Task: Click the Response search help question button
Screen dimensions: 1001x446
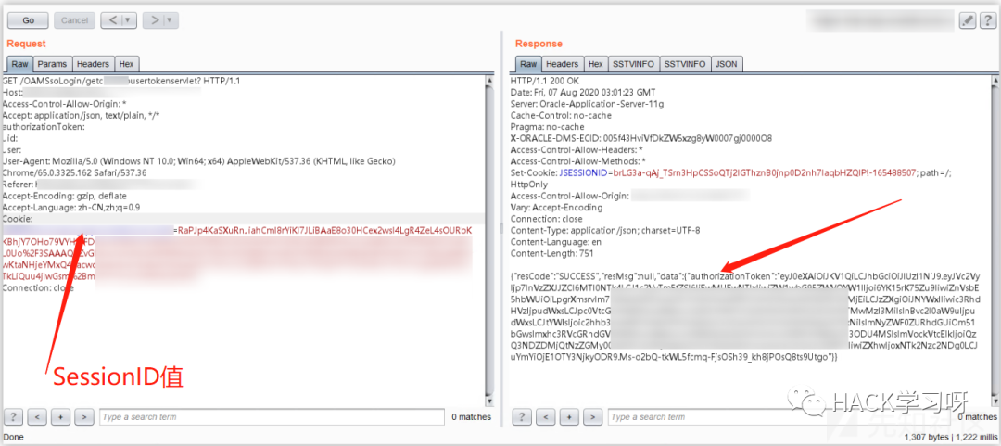Action: (523, 417)
